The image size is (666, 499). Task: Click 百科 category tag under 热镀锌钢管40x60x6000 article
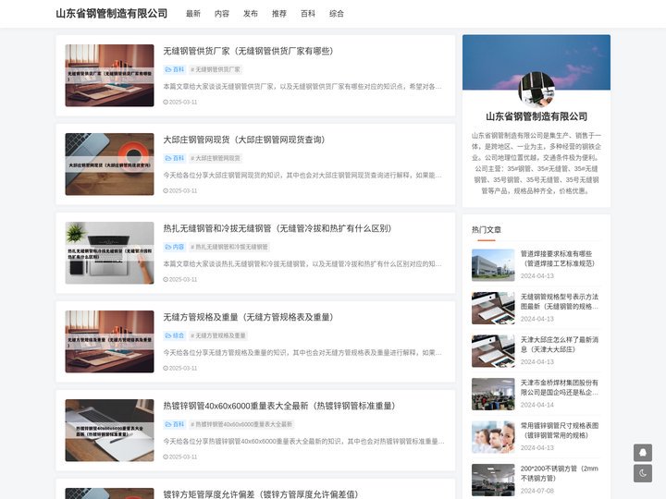point(175,424)
